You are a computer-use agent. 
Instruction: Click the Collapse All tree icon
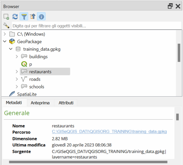click(x=33, y=16)
